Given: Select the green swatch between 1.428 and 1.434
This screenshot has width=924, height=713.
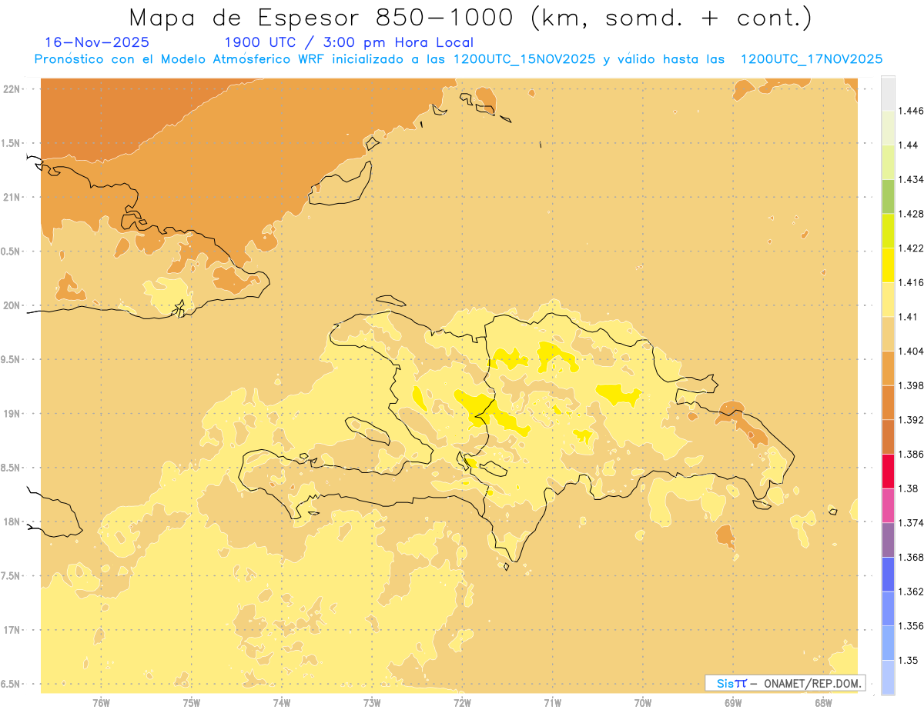Looking at the screenshot, I should pos(888,196).
